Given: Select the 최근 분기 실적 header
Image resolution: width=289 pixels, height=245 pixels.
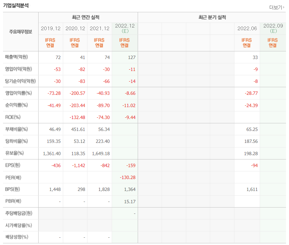Looking at the screenshot, I should pos(212,17).
